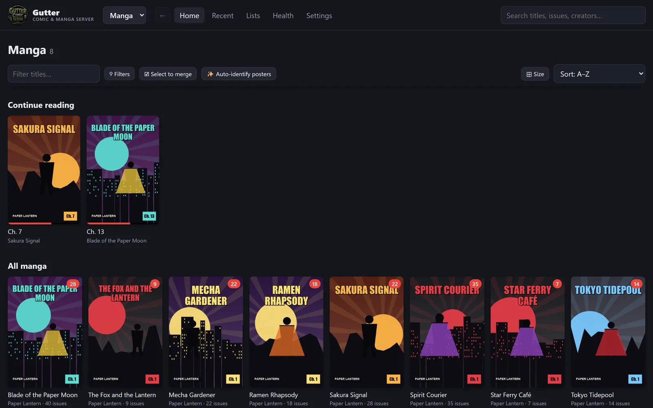Click the Auto-identify posters sparkle button
This screenshot has width=653, height=408.
(239, 74)
